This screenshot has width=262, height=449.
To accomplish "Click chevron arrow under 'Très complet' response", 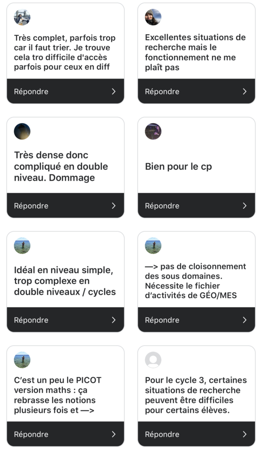I will pyautogui.click(x=114, y=91).
